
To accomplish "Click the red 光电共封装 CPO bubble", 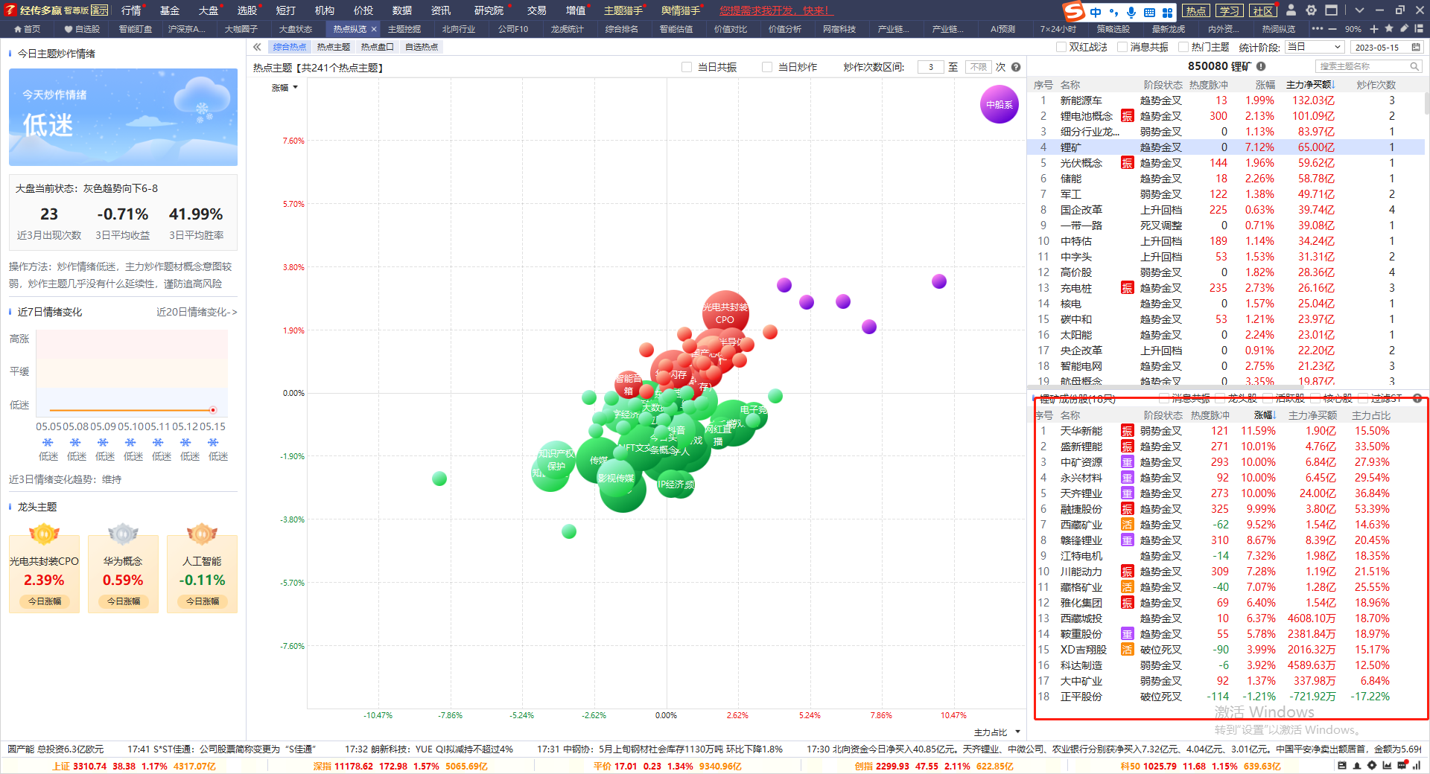I will tap(725, 313).
